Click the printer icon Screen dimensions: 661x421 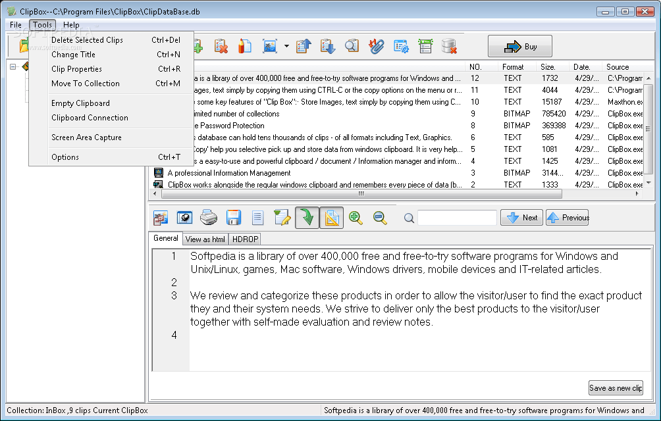click(209, 218)
